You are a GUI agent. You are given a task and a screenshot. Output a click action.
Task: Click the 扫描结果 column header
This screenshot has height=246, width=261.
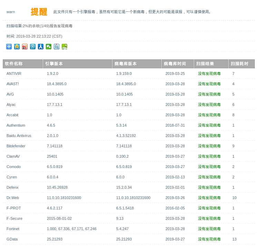point(211,64)
